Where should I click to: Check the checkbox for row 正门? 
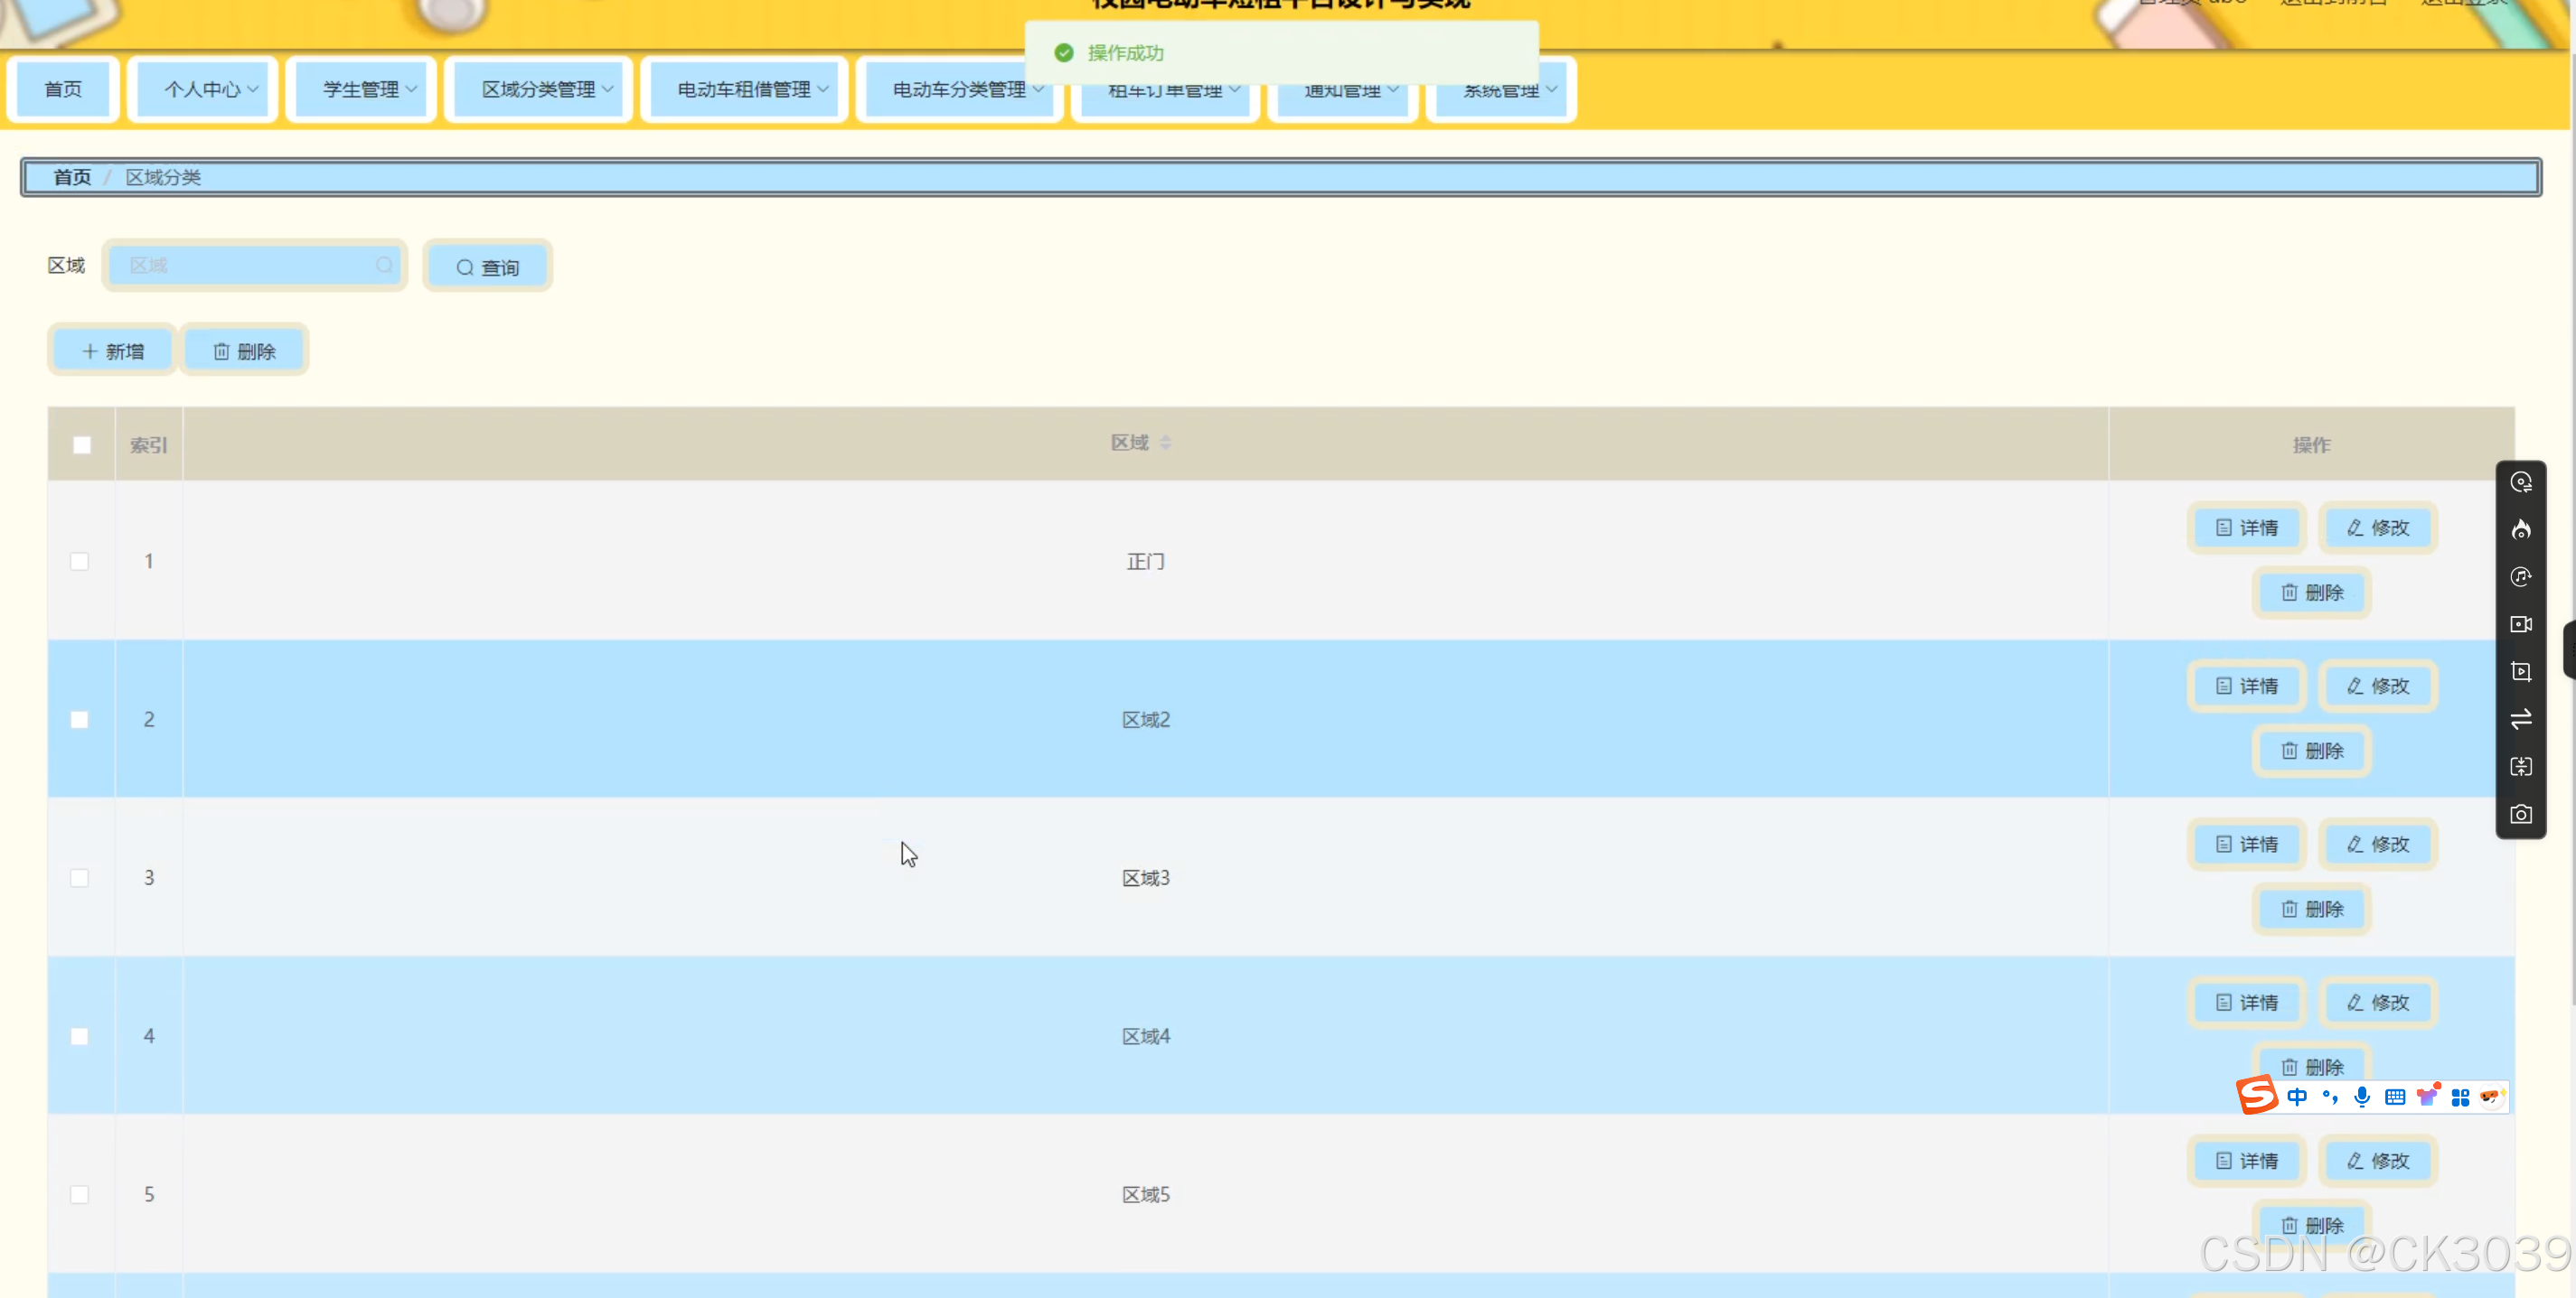tap(80, 562)
